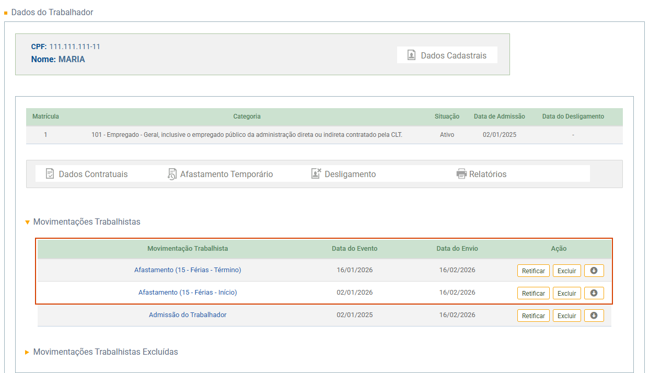Open the Afastamento (15 - Férias - Início) link
Image resolution: width=649 pixels, height=373 pixels.
(x=188, y=293)
